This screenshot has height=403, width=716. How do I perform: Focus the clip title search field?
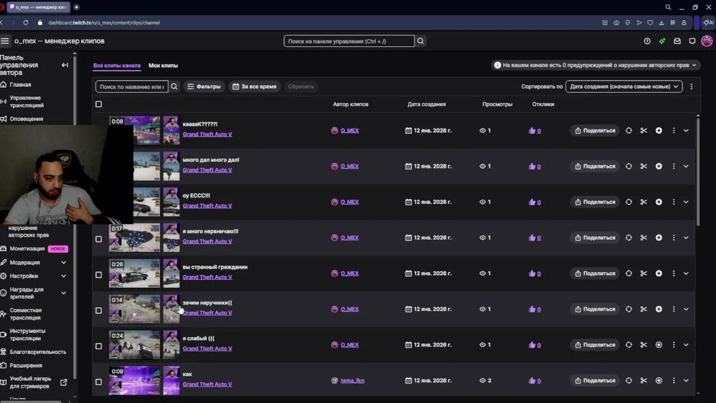[x=131, y=86]
